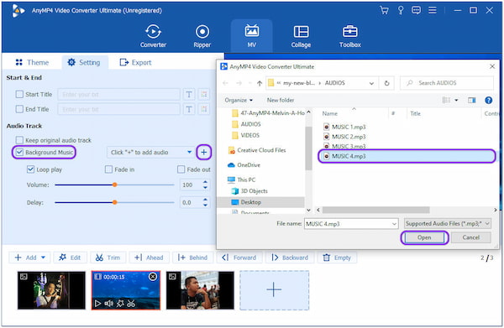Click the Trim scissors button

pos(108,258)
